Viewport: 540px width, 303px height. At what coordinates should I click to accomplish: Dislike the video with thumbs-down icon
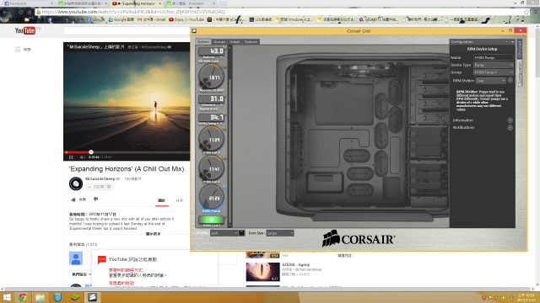tap(95, 199)
